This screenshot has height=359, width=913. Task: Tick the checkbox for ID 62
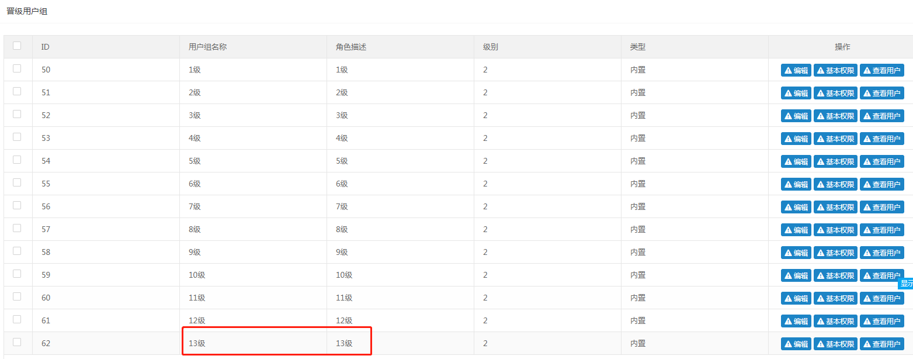17,342
